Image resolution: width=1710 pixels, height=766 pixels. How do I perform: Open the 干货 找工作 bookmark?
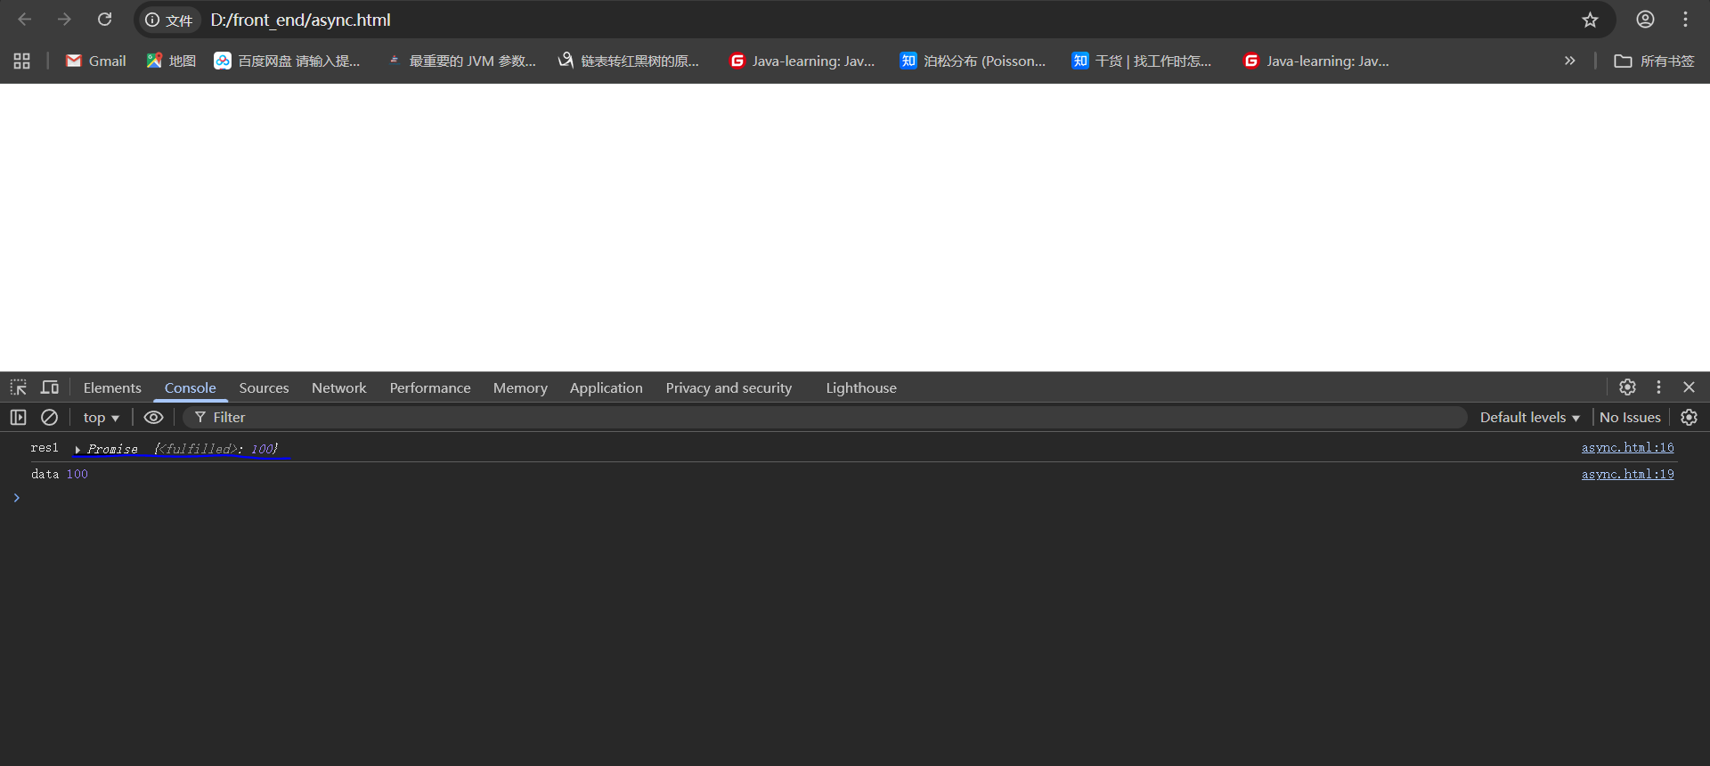1142,61
